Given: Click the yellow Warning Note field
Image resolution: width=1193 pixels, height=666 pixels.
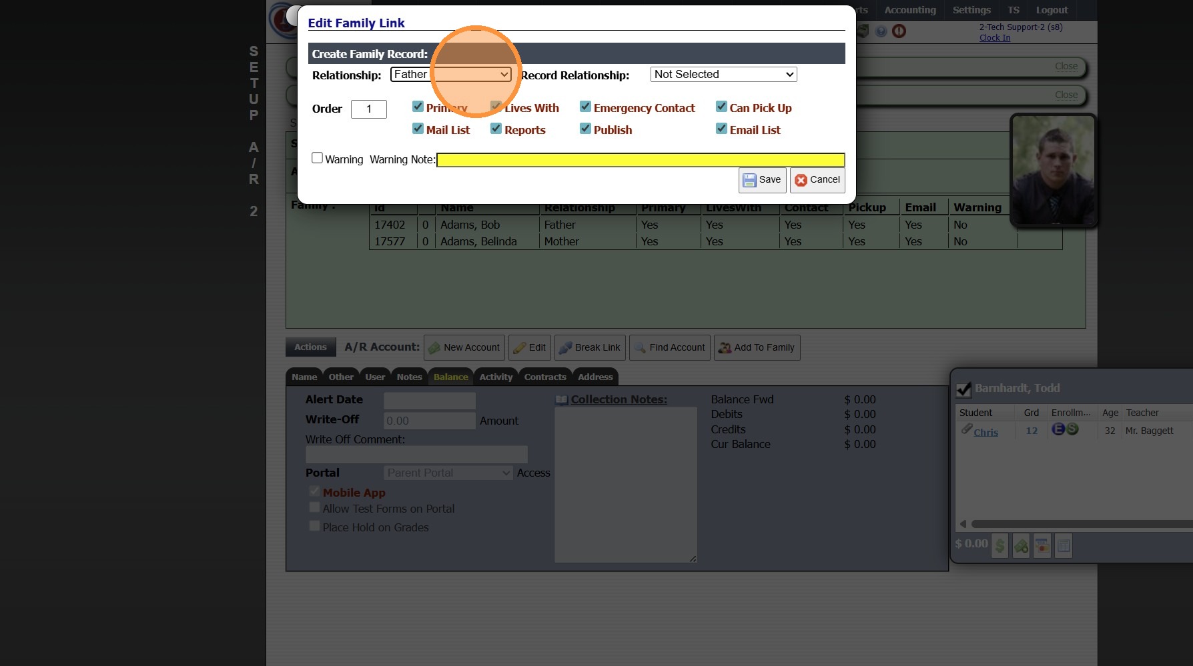Looking at the screenshot, I should coord(641,160).
